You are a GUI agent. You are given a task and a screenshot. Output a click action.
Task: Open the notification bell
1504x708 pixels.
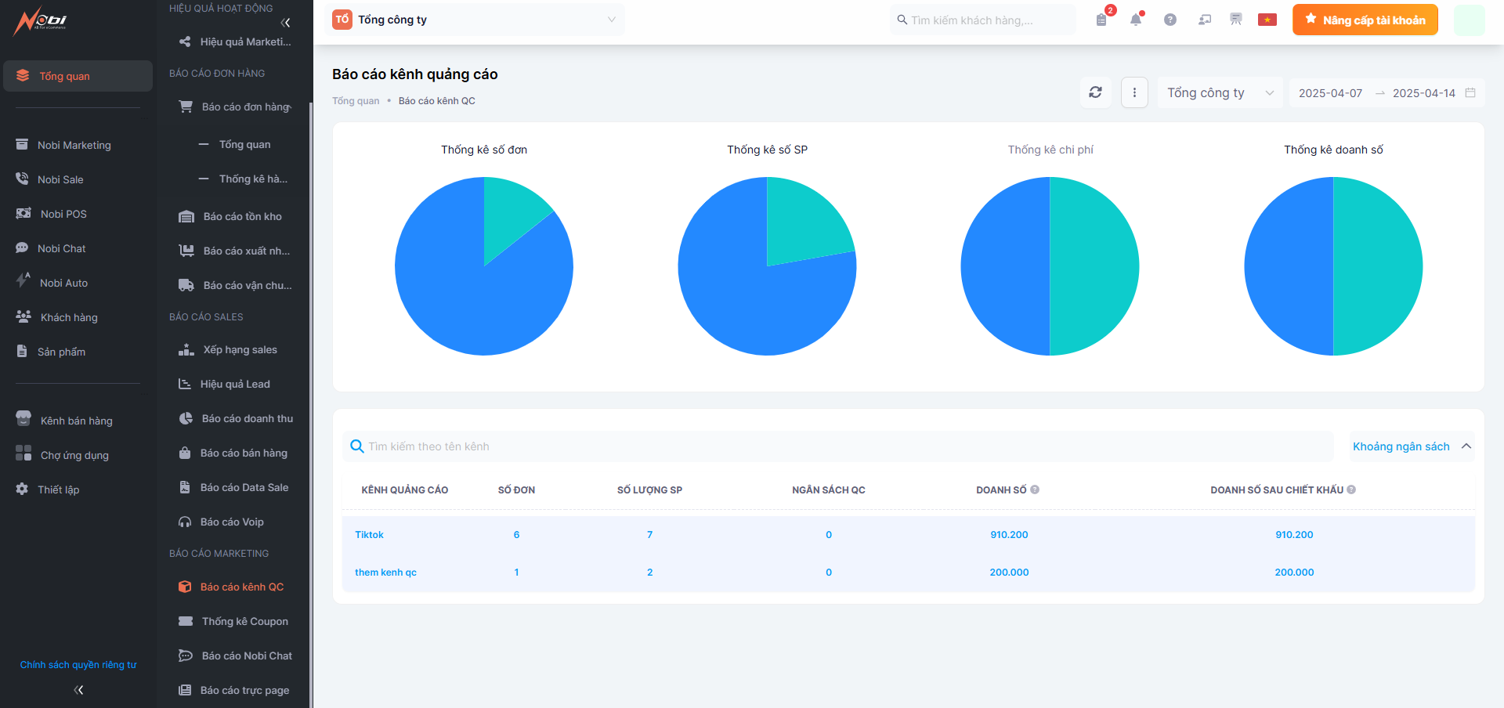tap(1136, 20)
